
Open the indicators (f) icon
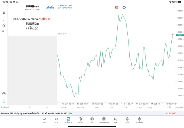click(x=4, y=19)
